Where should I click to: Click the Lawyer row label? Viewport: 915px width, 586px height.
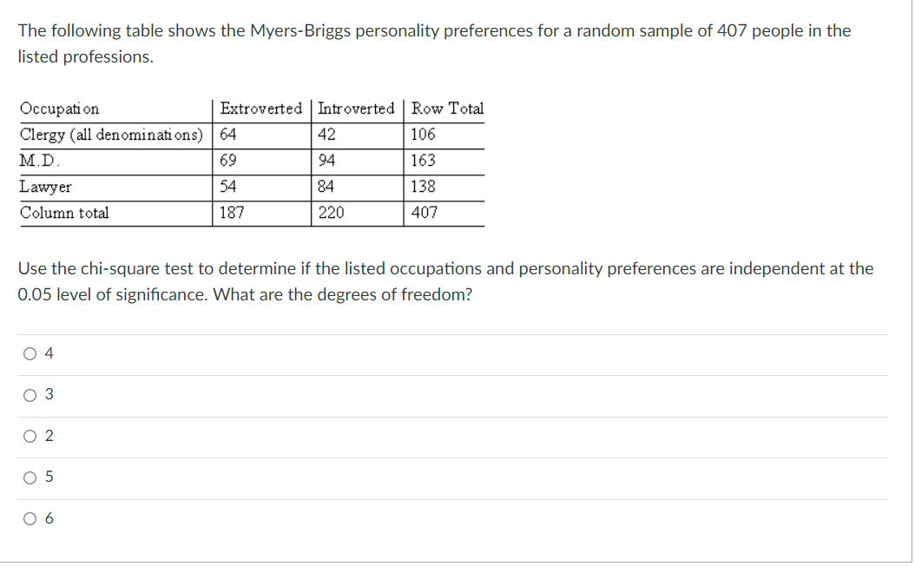(x=46, y=187)
